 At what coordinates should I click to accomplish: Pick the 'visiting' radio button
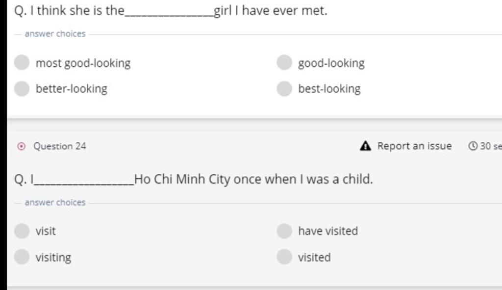(x=22, y=257)
